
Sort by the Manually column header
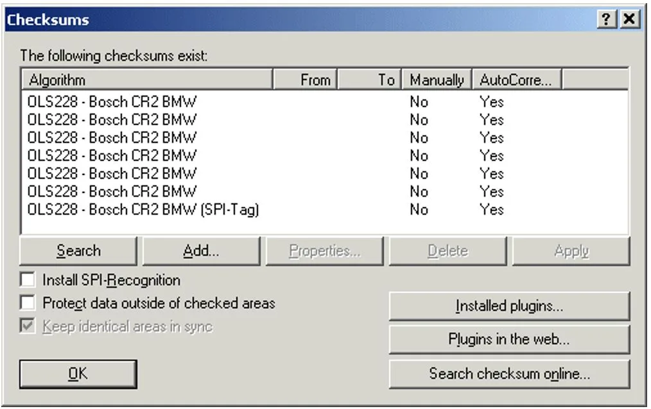pyautogui.click(x=437, y=79)
